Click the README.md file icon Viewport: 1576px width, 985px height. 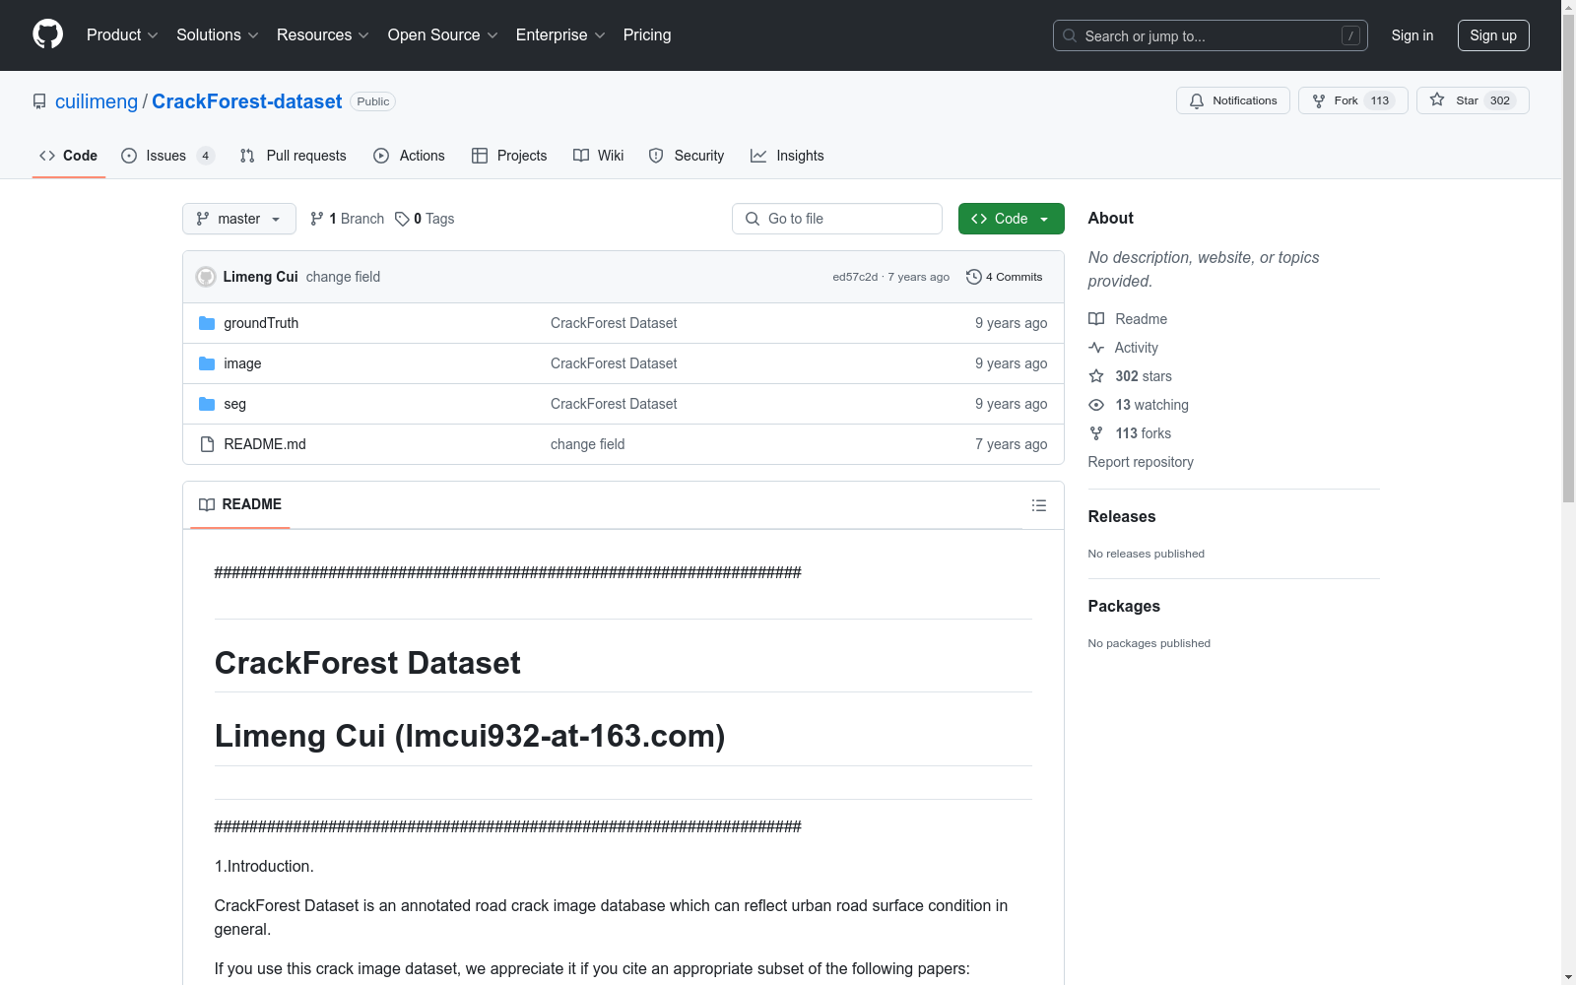click(x=207, y=444)
